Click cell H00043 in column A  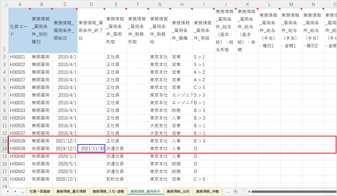tap(20, 179)
